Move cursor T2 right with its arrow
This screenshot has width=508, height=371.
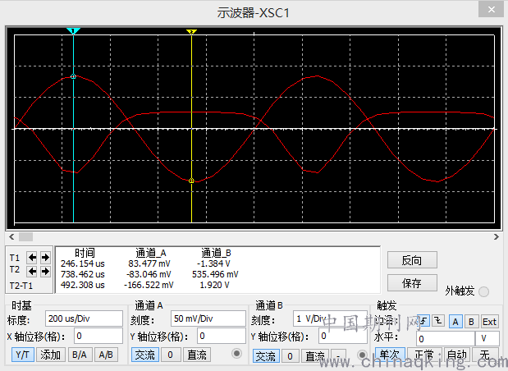[45, 271]
